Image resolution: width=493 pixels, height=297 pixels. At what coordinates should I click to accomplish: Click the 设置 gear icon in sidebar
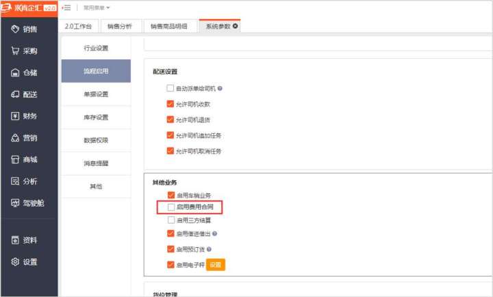click(x=15, y=262)
